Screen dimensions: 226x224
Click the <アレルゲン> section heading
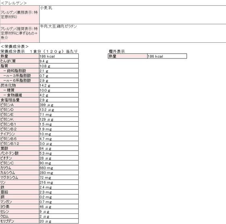[14, 3]
